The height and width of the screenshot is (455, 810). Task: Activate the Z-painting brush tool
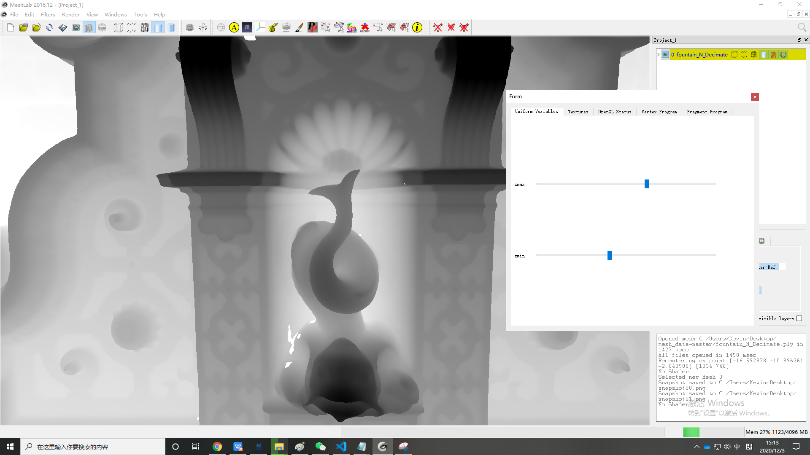click(x=299, y=28)
